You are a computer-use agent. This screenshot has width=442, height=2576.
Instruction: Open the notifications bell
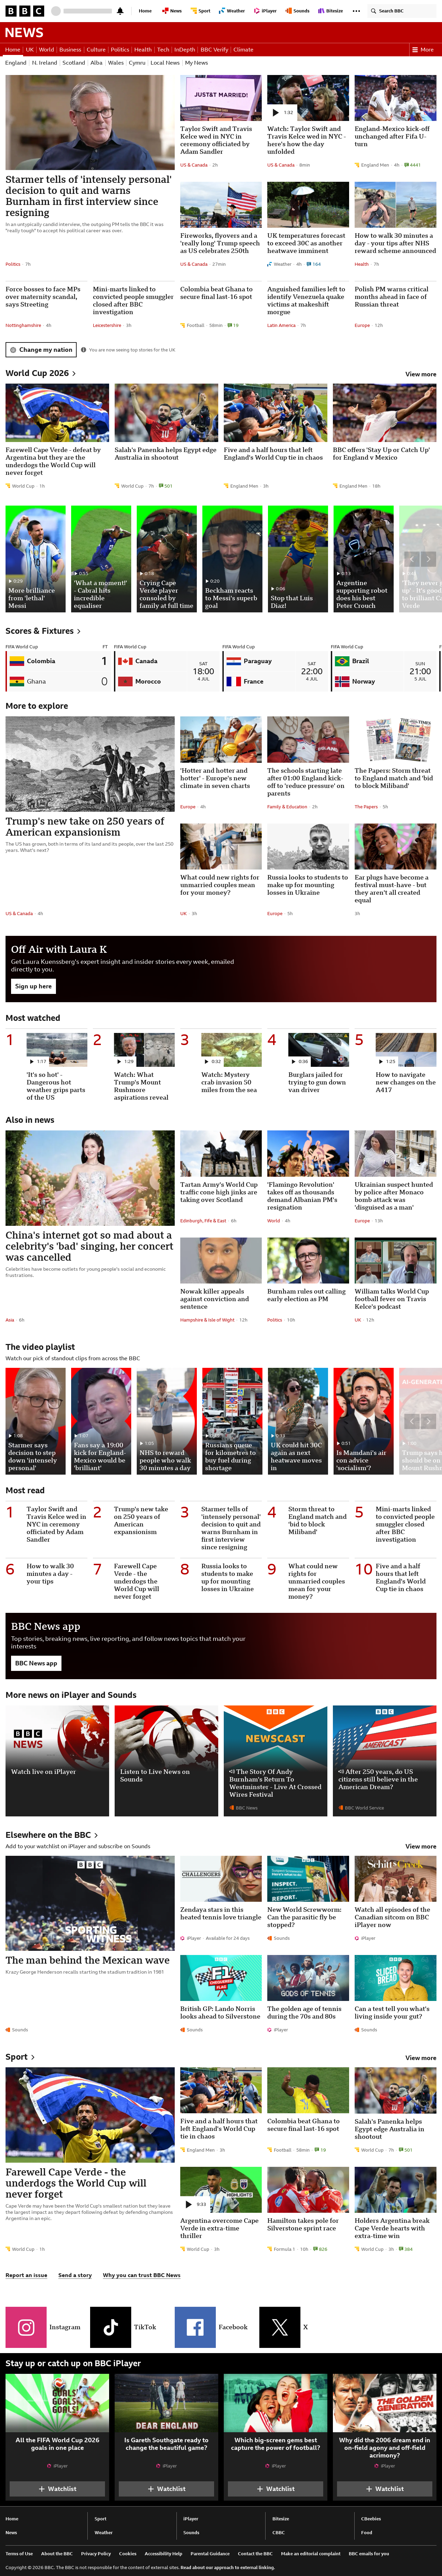[121, 11]
